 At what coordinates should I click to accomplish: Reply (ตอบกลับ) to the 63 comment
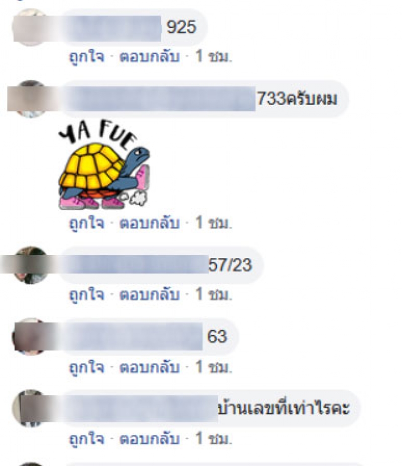(x=149, y=367)
